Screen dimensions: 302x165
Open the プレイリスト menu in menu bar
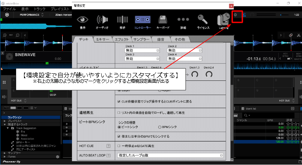click(60, 9)
